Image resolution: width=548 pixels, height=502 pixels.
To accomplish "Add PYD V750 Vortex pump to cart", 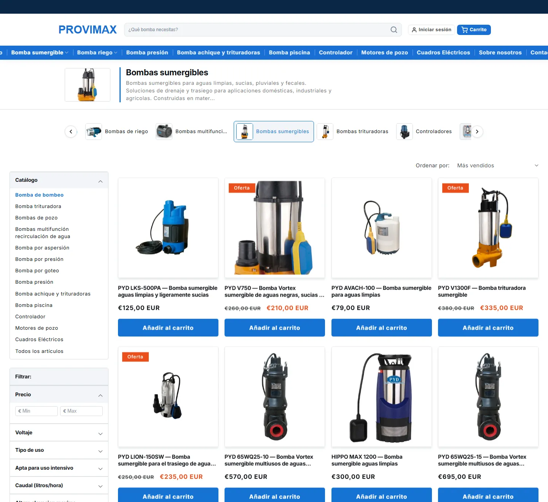I will [x=275, y=328].
